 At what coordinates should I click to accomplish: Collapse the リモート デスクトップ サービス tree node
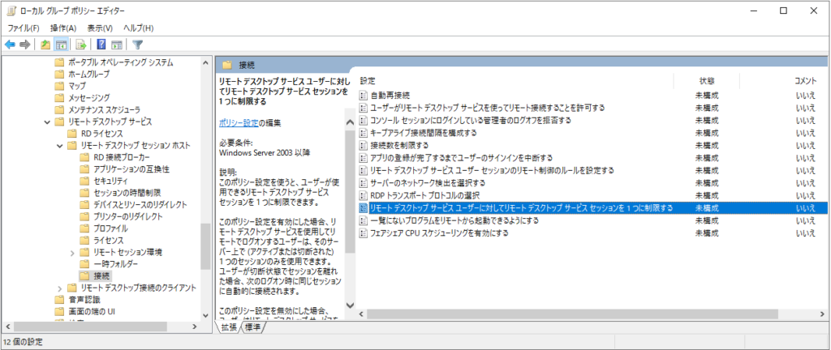pyautogui.click(x=47, y=121)
